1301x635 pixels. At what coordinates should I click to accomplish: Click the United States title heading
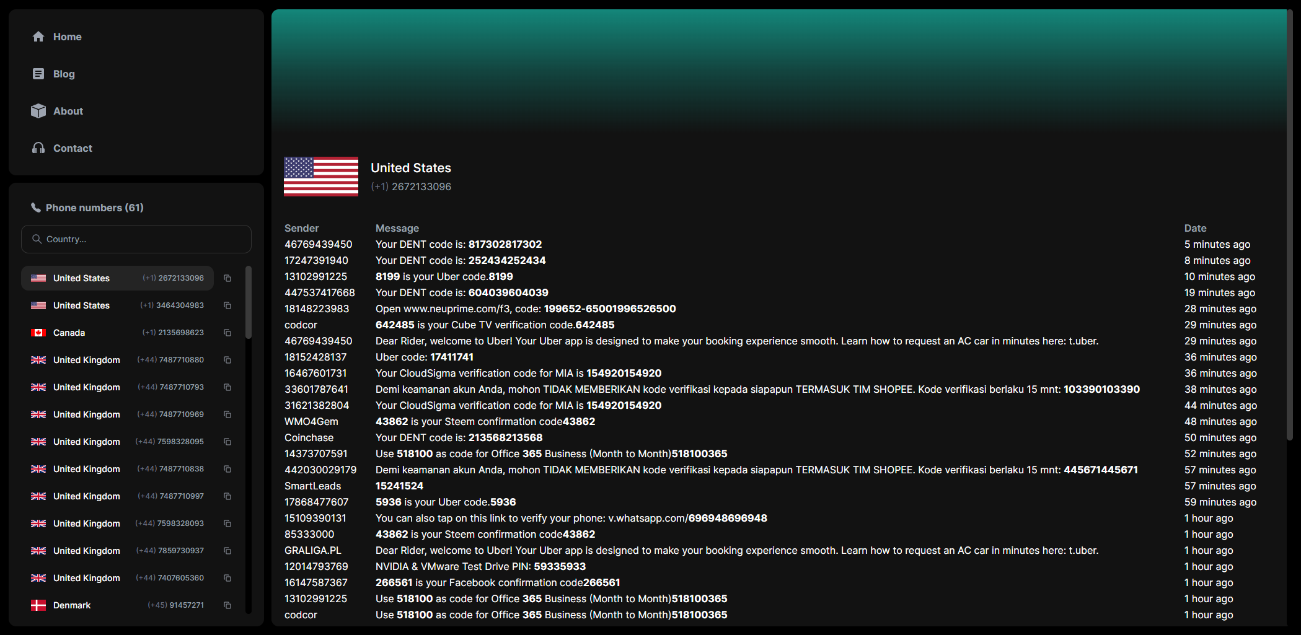click(411, 168)
